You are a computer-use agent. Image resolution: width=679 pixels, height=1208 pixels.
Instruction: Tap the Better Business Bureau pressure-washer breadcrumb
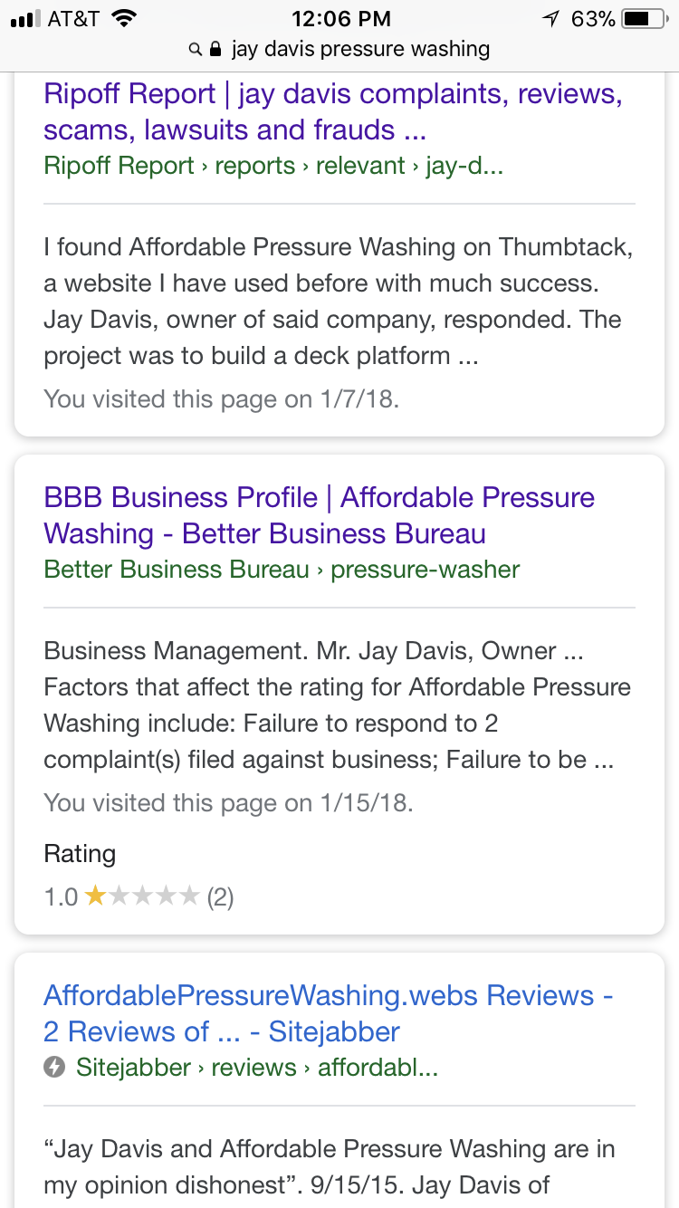(x=282, y=570)
